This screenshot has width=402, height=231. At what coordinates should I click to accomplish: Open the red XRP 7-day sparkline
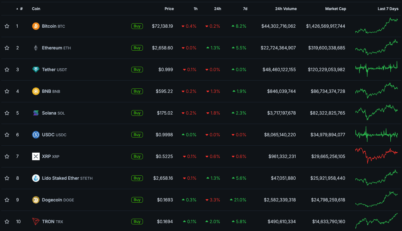[377, 155]
